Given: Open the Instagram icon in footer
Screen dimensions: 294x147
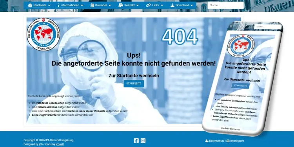Looking at the screenshot, I should 143,141.
